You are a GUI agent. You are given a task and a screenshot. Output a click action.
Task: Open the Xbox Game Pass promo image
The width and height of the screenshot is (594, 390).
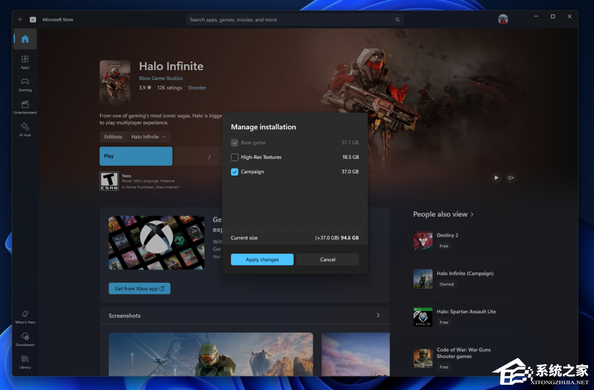[157, 242]
